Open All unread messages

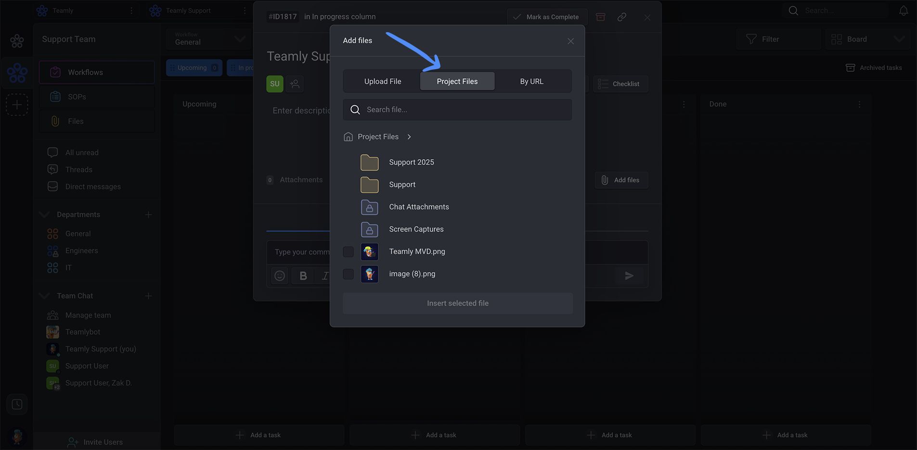point(82,152)
